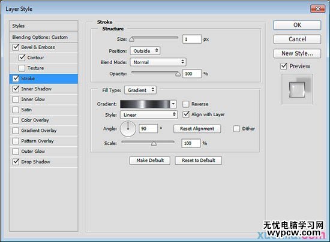Enable the Outer Glow checkbox
This screenshot has height=242, width=330.
tap(16, 151)
